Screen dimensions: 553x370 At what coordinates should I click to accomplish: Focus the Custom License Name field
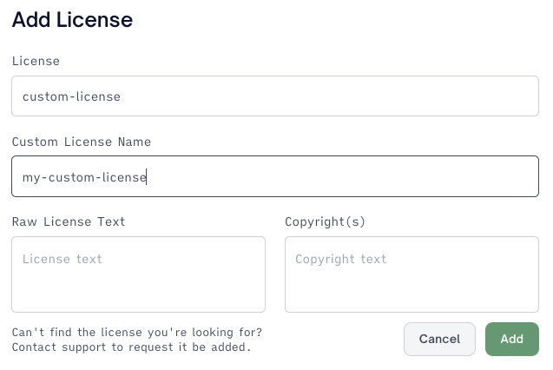[274, 176]
